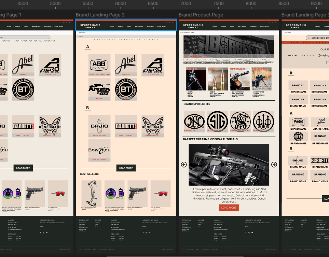The image size is (329, 257).
Task: Select Bajio logo tile in Brand Landing Page 2
Action: [99, 126]
